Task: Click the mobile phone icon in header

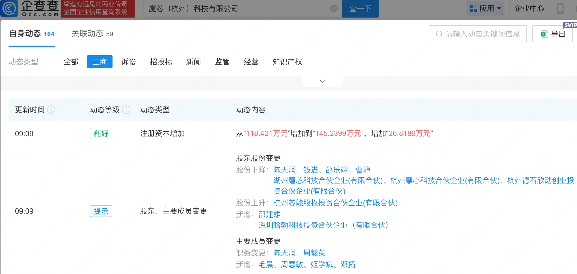Action: point(560,9)
